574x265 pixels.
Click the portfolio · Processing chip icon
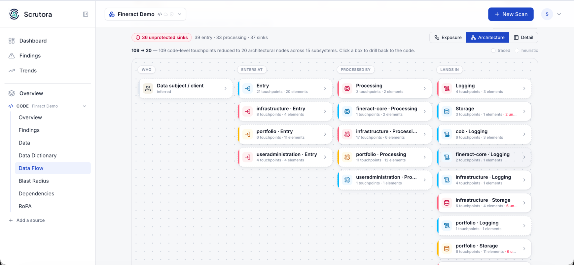pyautogui.click(x=347, y=157)
